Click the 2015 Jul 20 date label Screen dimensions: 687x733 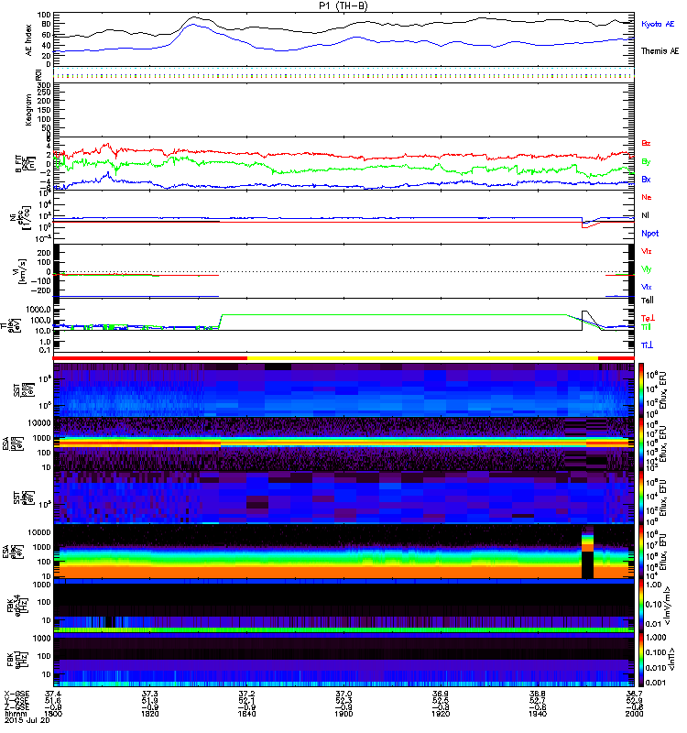point(27,720)
